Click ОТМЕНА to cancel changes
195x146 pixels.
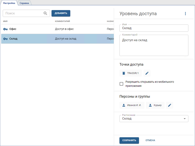pos(150,140)
